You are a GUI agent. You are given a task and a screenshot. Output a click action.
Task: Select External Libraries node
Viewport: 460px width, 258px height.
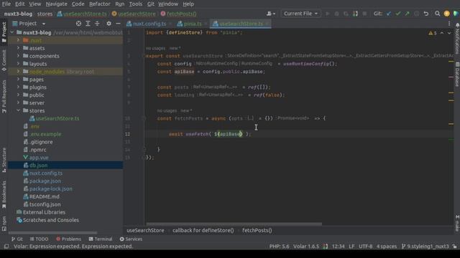tap(44, 212)
